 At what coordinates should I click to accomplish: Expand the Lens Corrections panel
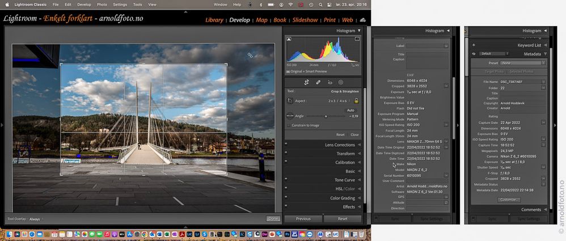pyautogui.click(x=359, y=145)
